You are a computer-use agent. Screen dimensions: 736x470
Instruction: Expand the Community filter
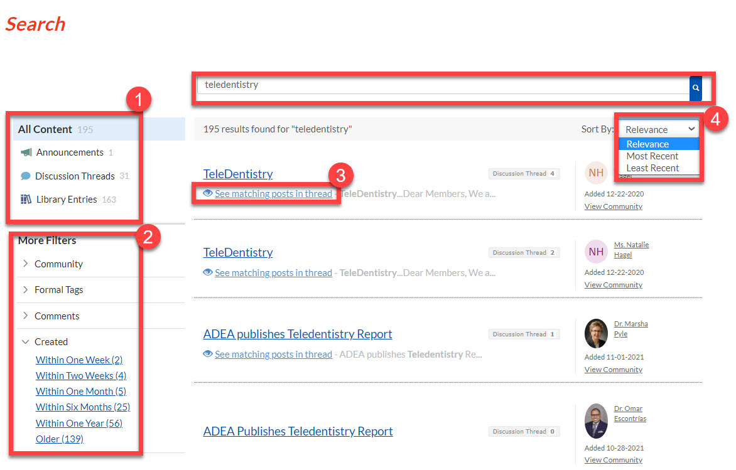click(58, 264)
